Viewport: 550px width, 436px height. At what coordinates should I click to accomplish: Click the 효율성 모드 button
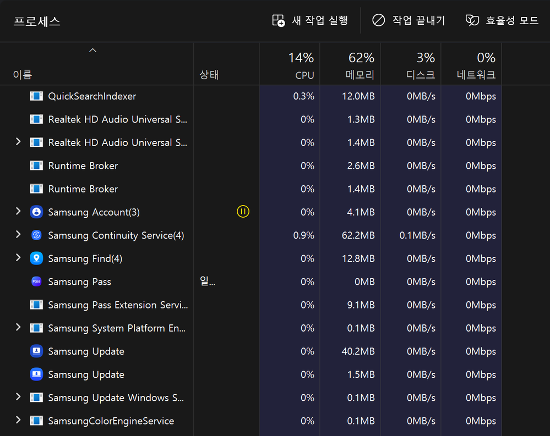502,20
